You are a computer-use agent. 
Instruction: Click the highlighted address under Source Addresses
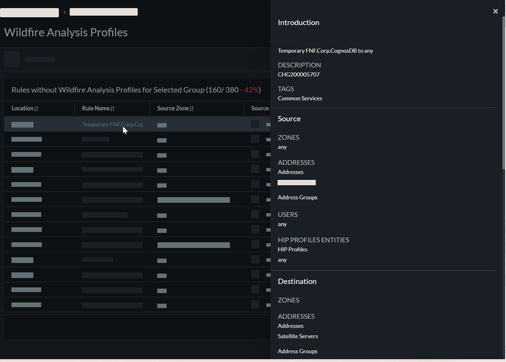(296, 182)
